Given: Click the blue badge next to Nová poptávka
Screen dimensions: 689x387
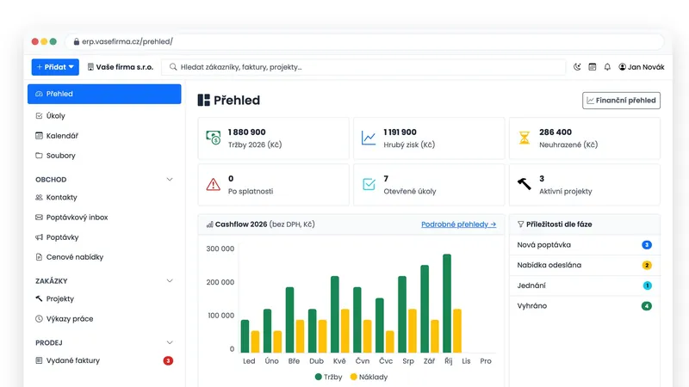Looking at the screenshot, I should point(647,245).
